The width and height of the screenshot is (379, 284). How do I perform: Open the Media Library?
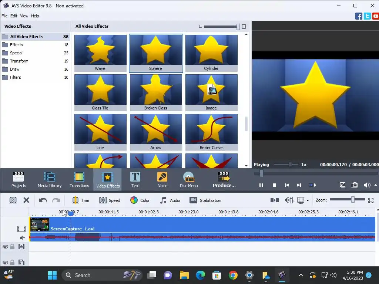coord(50,180)
